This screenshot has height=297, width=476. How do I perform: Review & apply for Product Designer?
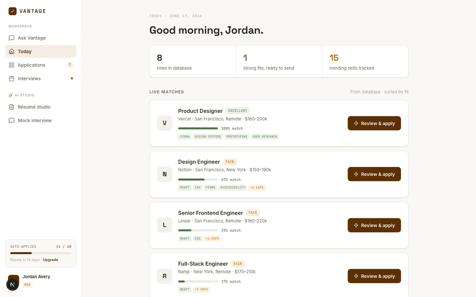[x=374, y=123]
